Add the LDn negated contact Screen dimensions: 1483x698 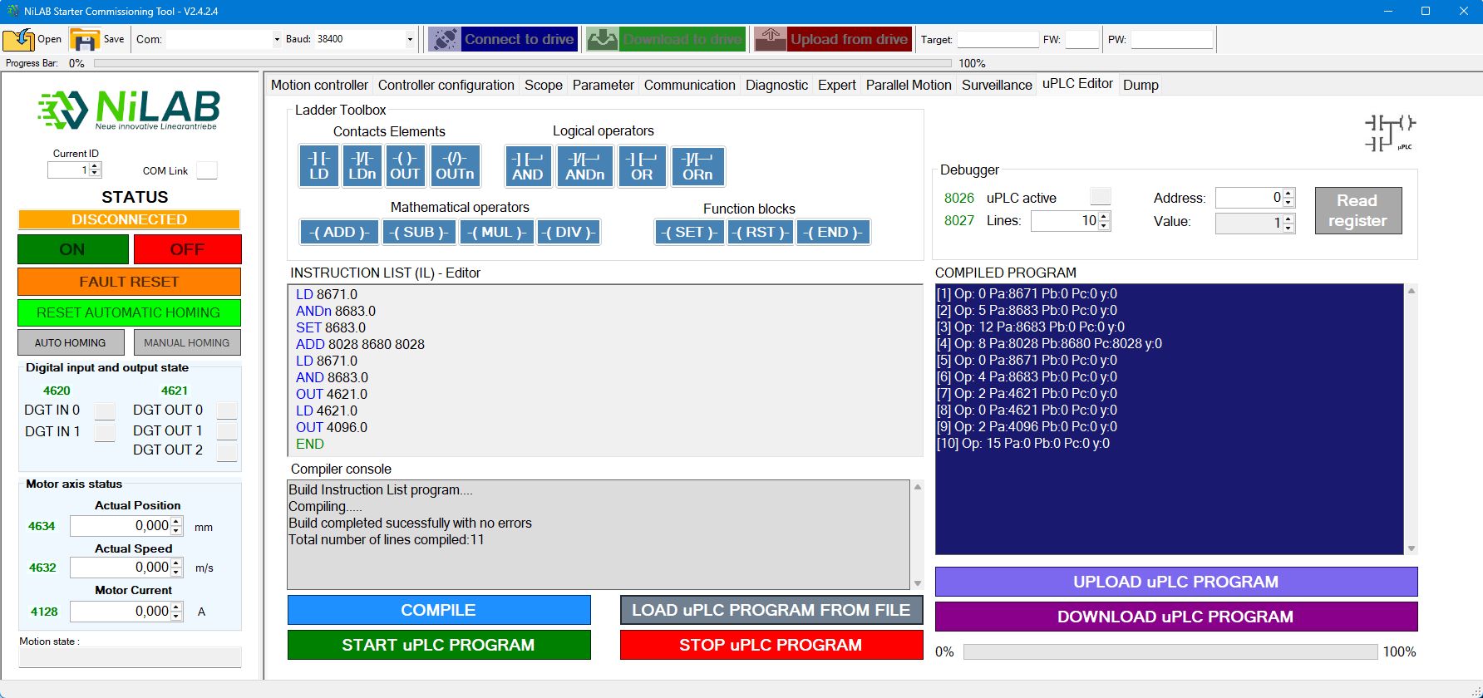[362, 165]
